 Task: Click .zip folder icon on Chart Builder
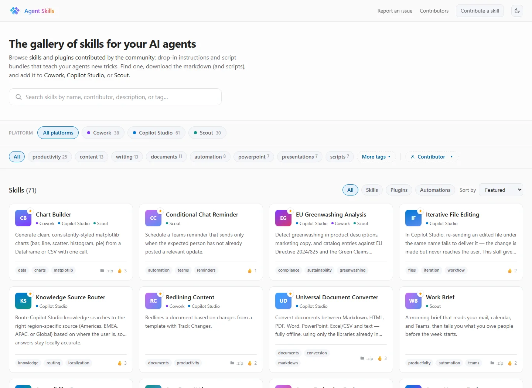pyautogui.click(x=102, y=271)
